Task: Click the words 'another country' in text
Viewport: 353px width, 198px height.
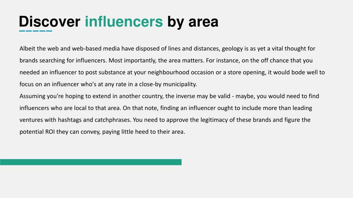Action: 141,96
